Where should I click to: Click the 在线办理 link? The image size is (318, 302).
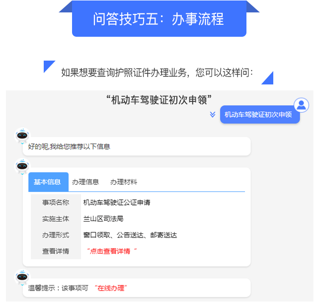tap(111, 288)
